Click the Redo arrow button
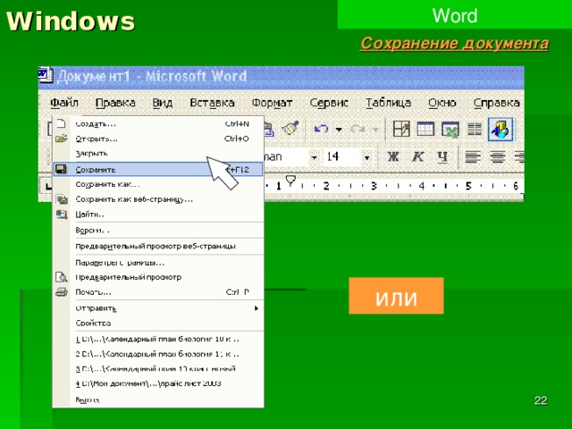The image size is (572, 429). pyautogui.click(x=357, y=129)
